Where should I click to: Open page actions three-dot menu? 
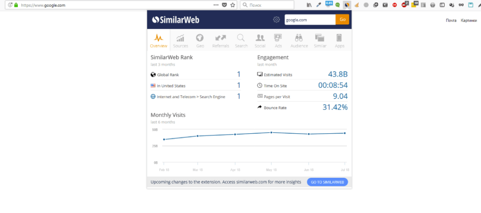tap(216, 5)
